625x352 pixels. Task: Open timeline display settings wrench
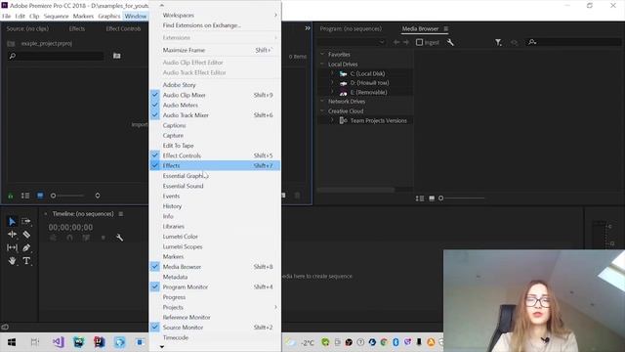pos(119,238)
